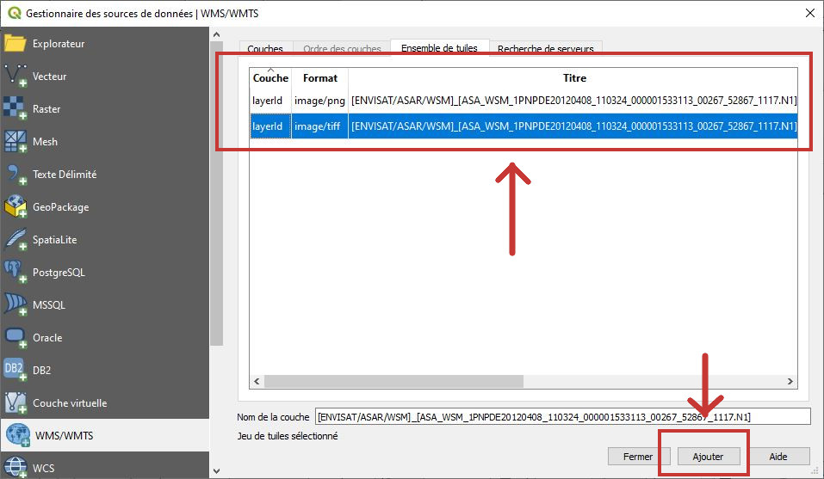Open the Vecteur source icon

click(x=15, y=76)
